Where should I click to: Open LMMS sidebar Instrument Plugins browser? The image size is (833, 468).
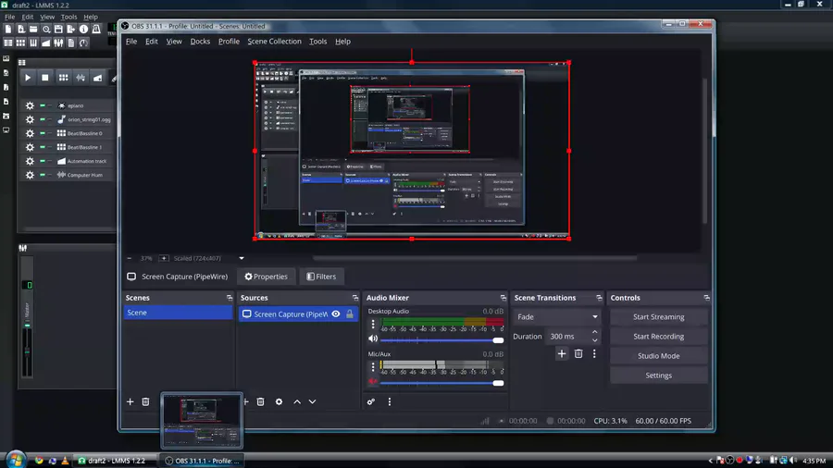6,58
